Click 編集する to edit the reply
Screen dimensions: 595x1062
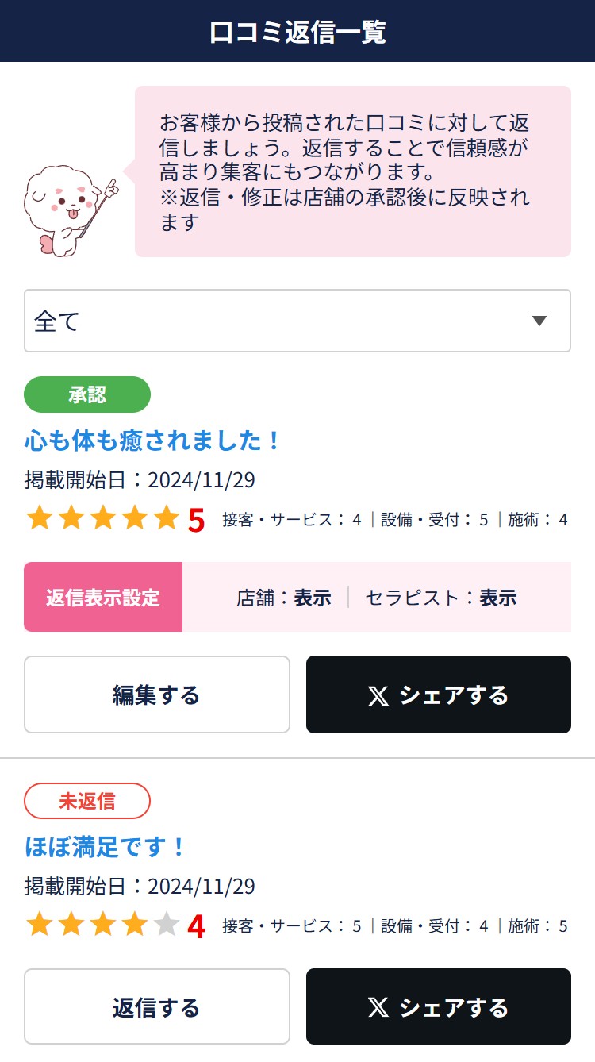(x=157, y=695)
